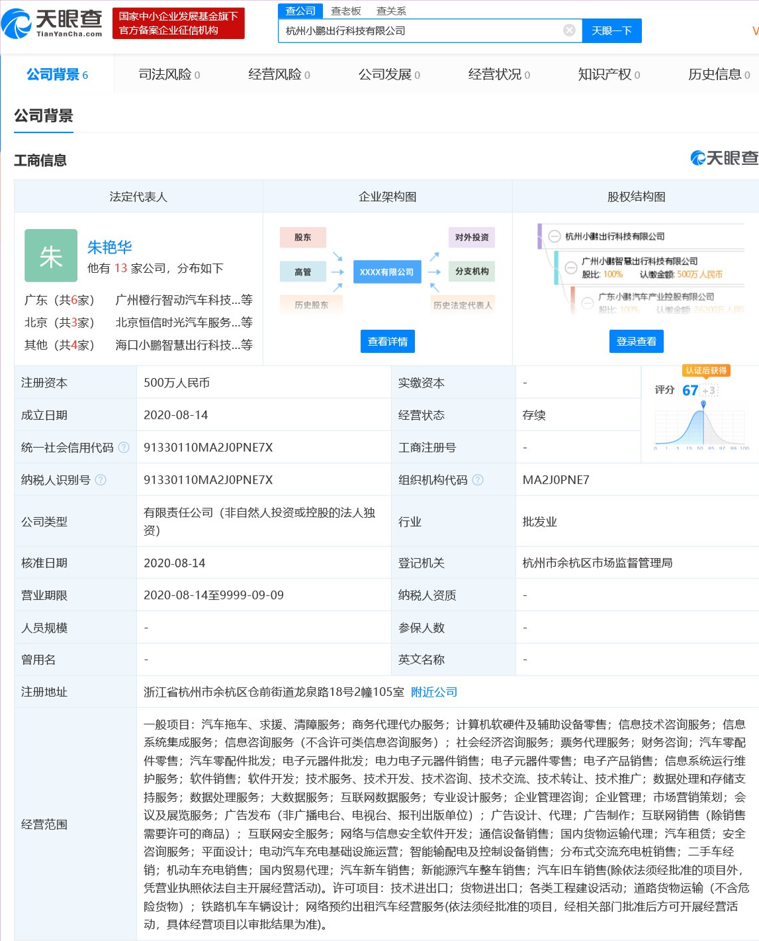Image resolution: width=759 pixels, height=941 pixels.
Task: Select the 股东 node in architecture diagram
Action: (x=302, y=237)
